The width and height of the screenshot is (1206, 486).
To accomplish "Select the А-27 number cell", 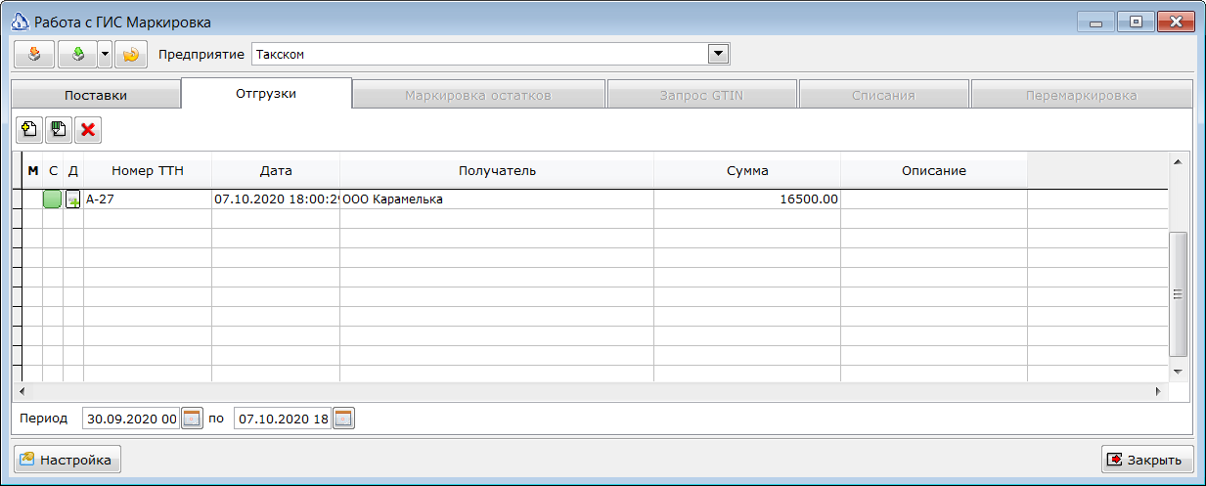I will tap(148, 199).
